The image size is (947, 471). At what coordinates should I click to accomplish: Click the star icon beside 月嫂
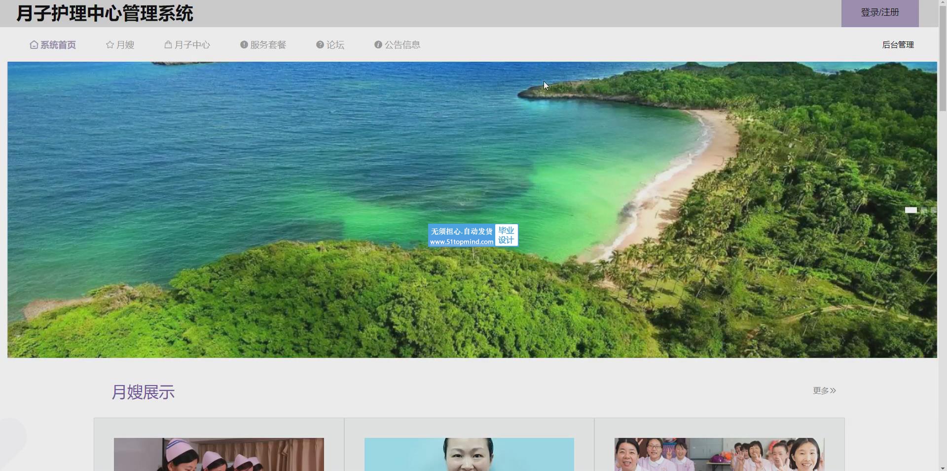[x=110, y=45]
